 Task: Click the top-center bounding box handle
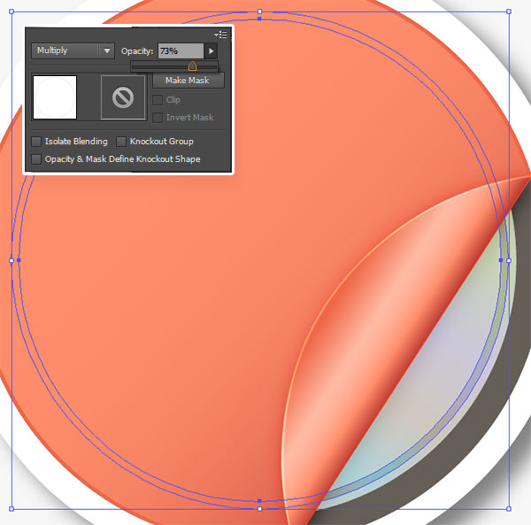coord(259,12)
